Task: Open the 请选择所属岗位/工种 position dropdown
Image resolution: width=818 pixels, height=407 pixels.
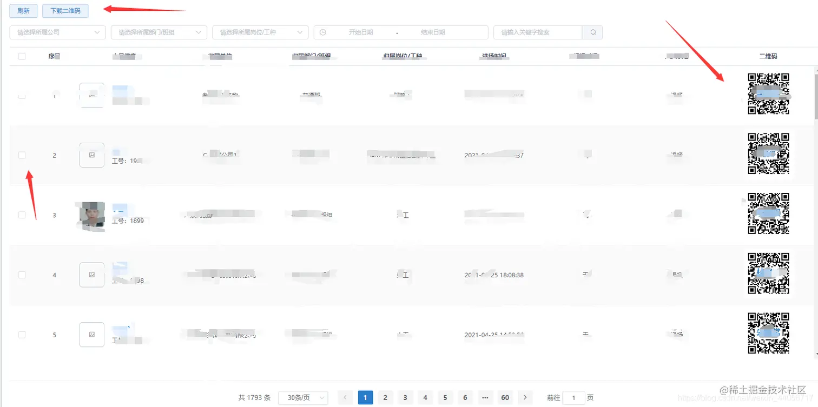Action: pos(260,32)
